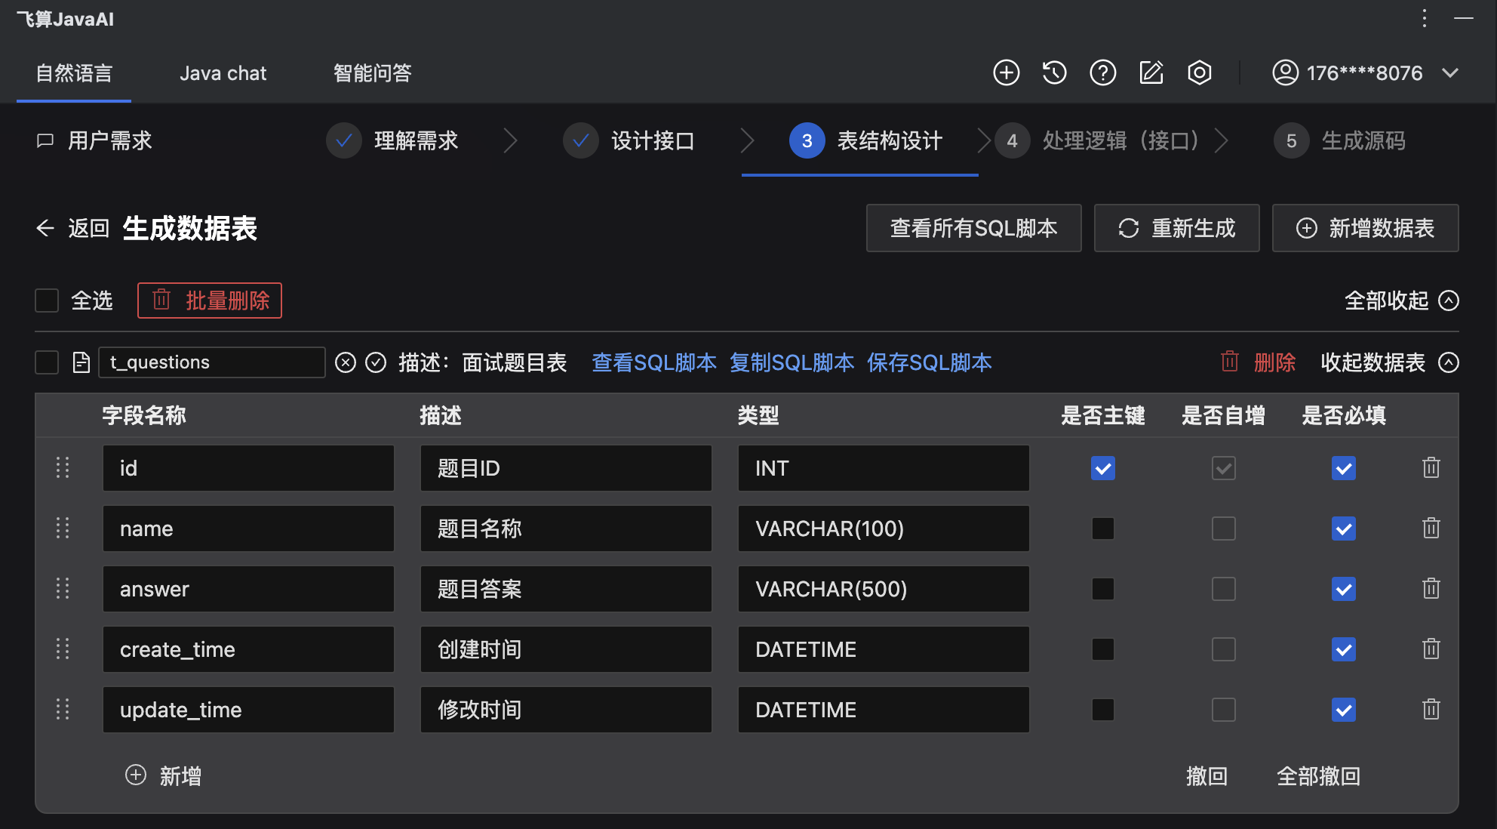Open the settings gear icon

1199,72
